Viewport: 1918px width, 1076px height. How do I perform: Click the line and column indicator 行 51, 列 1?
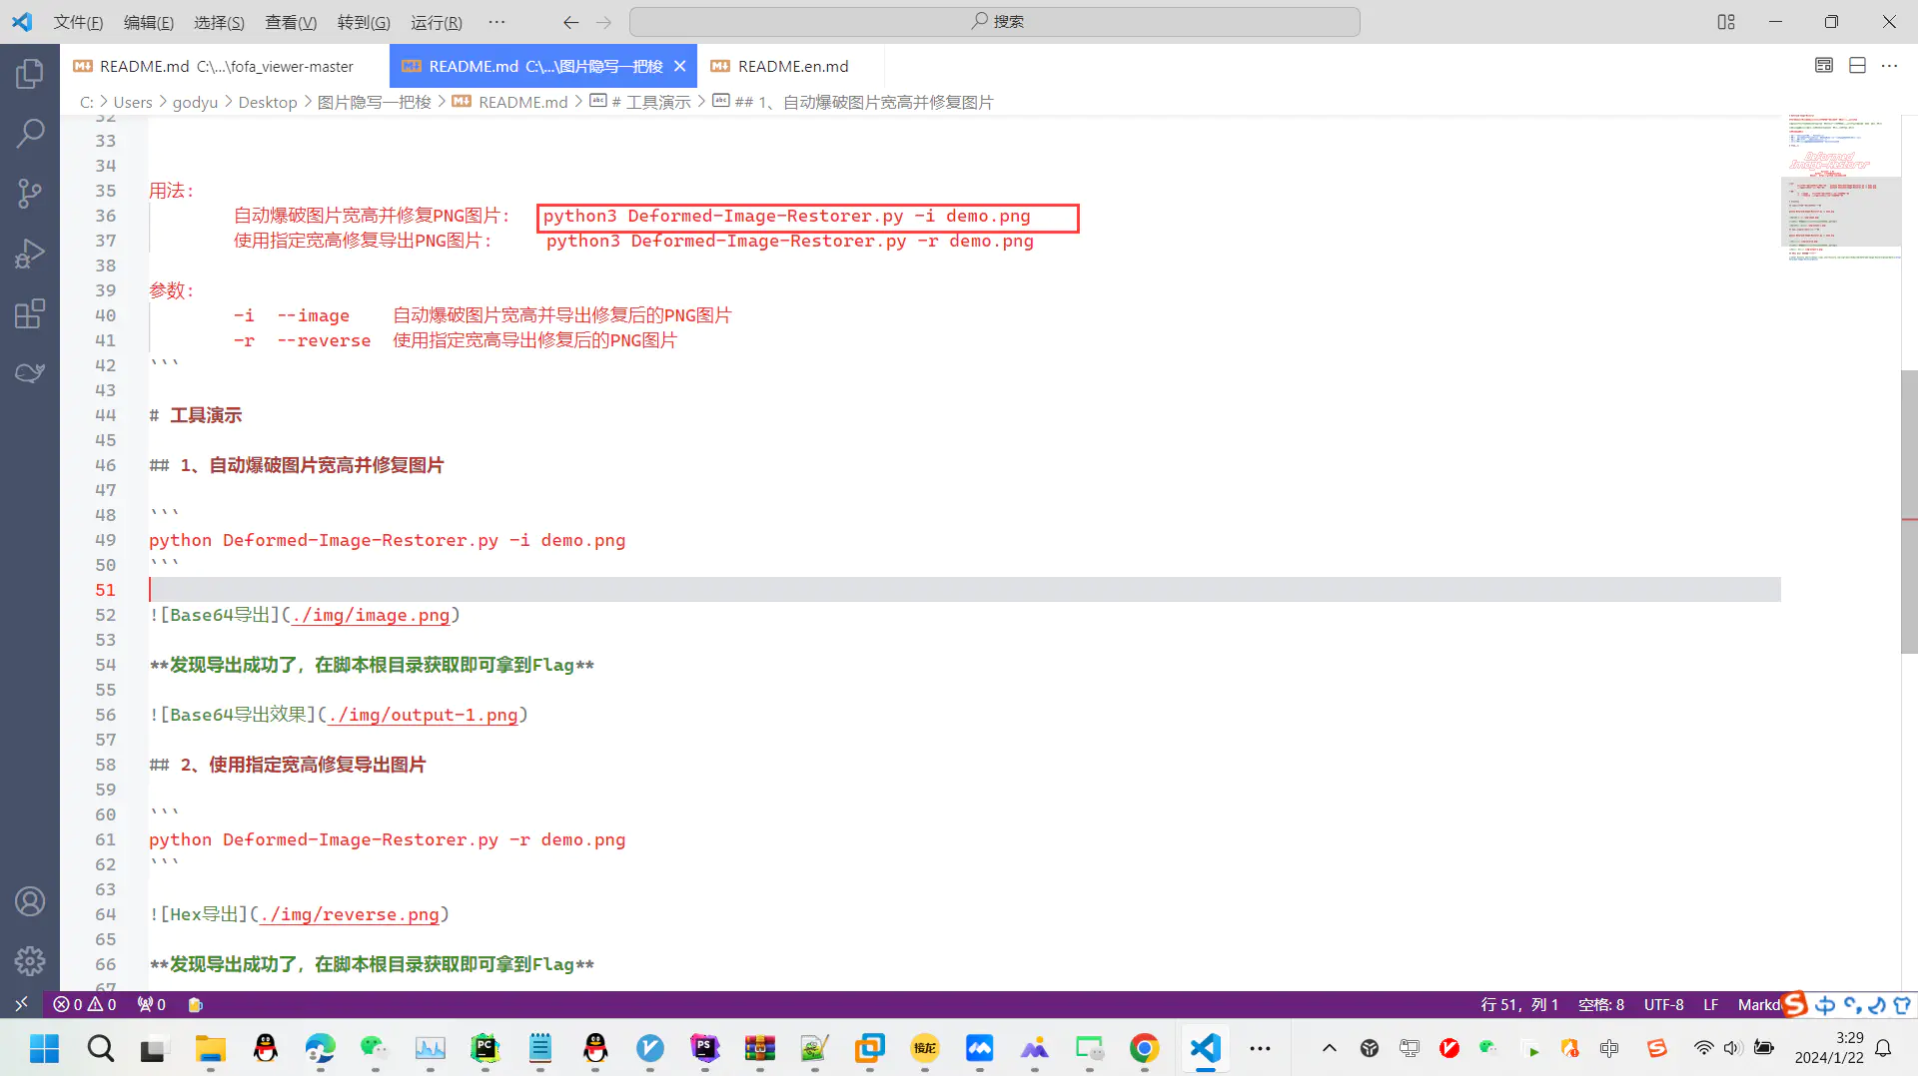click(x=1519, y=1004)
